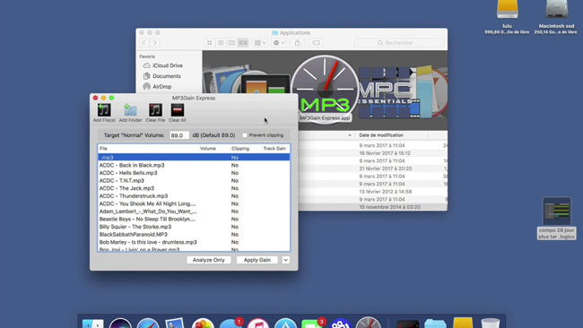
Task: Open the Finder arrange-by dropdown
Action: click(260, 43)
